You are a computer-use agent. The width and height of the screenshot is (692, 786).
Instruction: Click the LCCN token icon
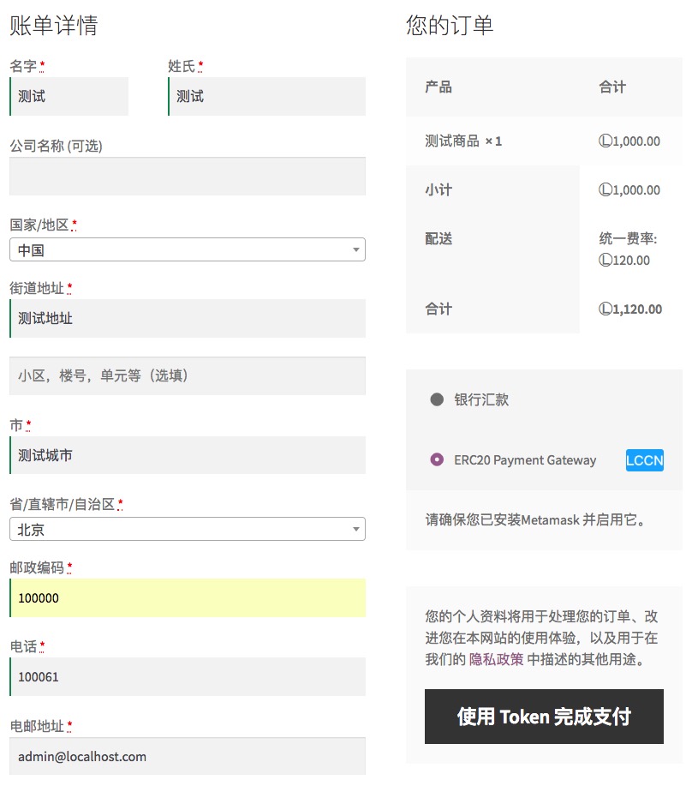coord(644,460)
